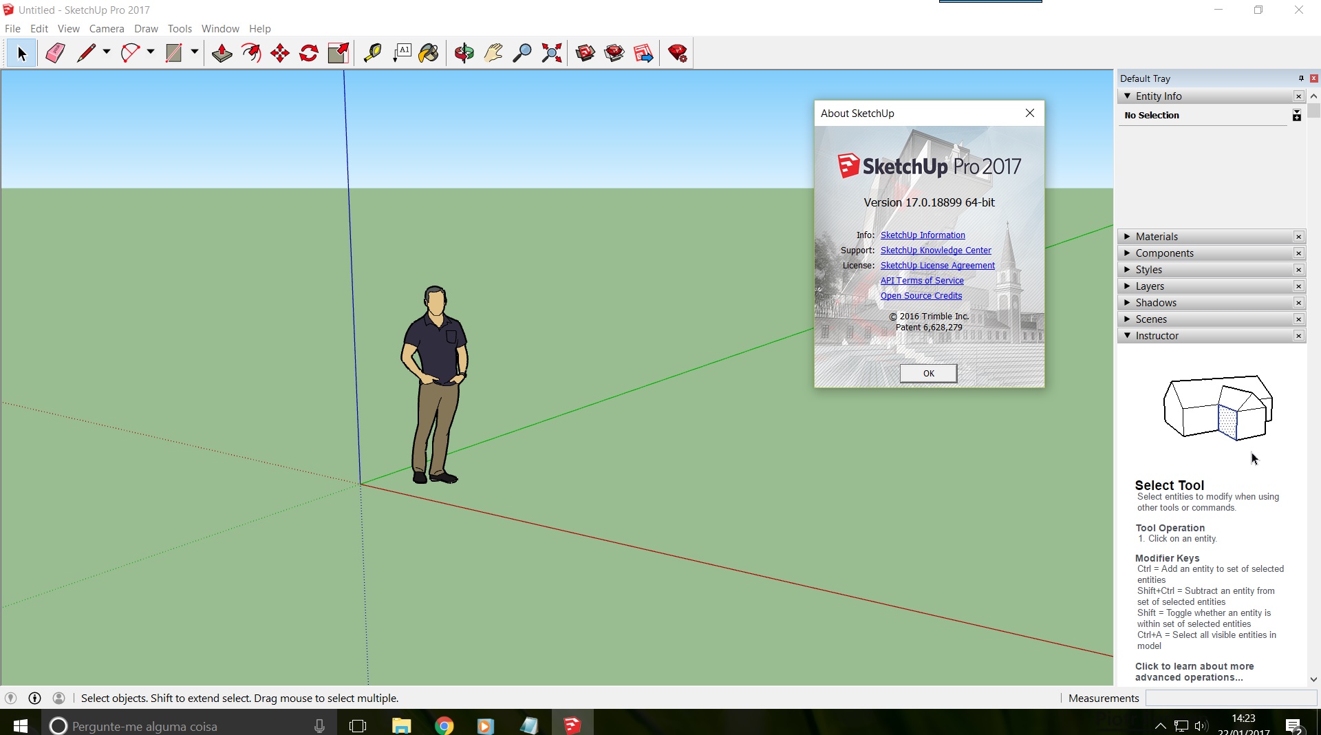The width and height of the screenshot is (1321, 735).
Task: Open the View menu
Action: pyautogui.click(x=68, y=28)
